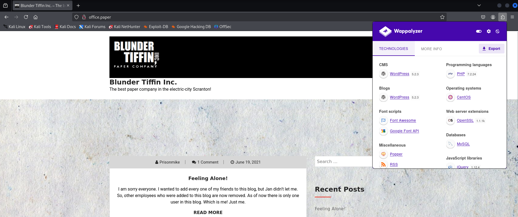Open the Firefox account icon
Viewport: 518px width, 217px height.
coord(493,17)
